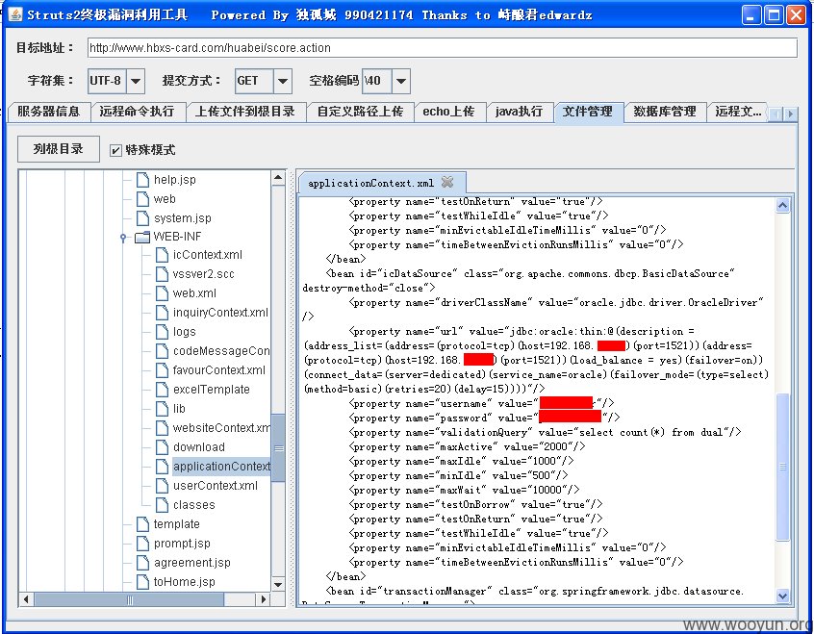
Task: Click XML viewer scroll down arrow
Action: tap(782, 596)
